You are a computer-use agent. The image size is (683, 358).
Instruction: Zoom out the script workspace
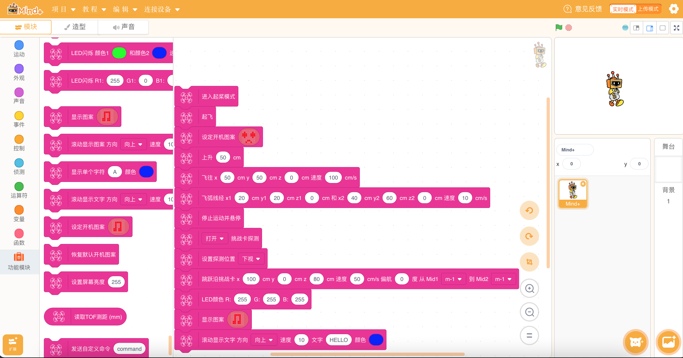(529, 312)
